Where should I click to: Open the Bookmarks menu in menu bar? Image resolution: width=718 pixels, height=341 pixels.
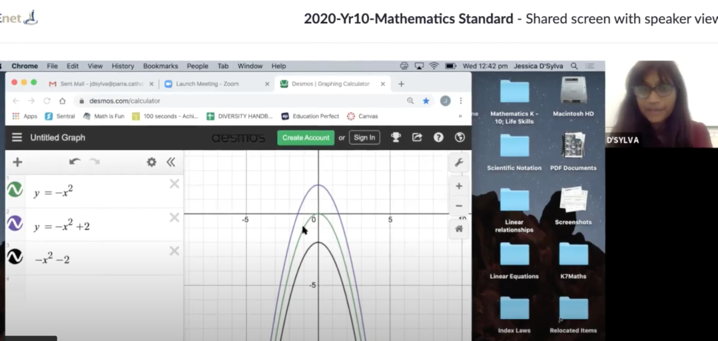[161, 66]
